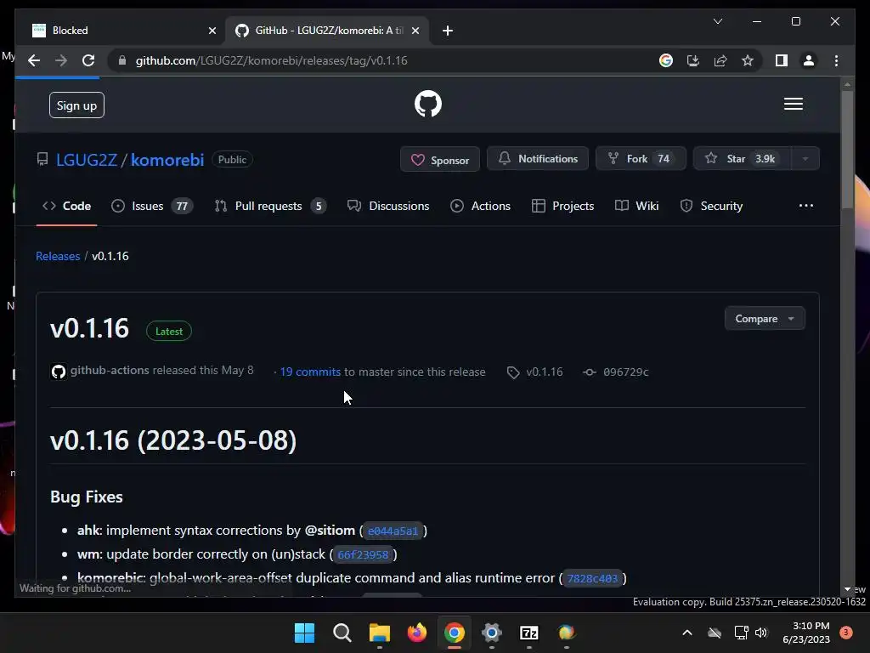Click the Sign up button

[x=76, y=105]
